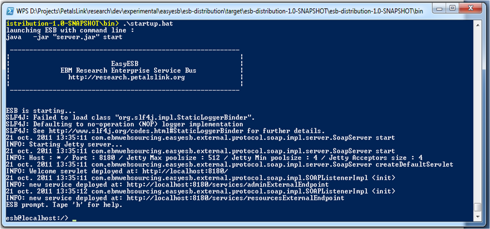Maximize the console window
Screen dimensions: 490x229
pos(452,8)
